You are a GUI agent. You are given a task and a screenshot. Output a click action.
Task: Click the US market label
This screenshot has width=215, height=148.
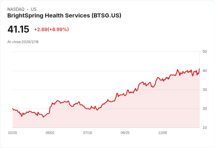(34, 9)
